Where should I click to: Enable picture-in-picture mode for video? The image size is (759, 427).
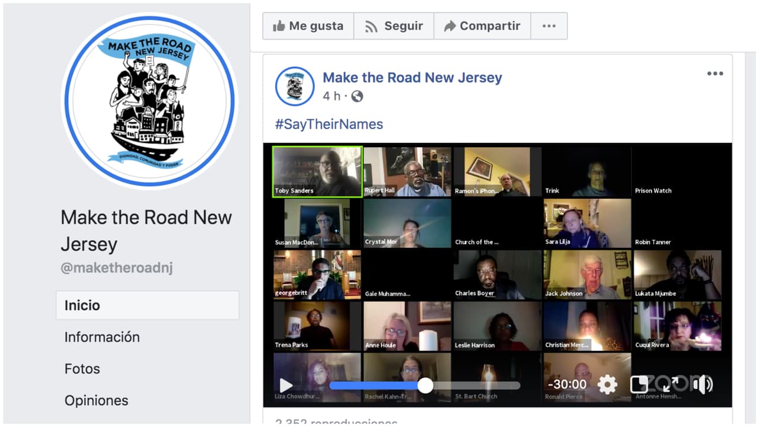pos(639,385)
